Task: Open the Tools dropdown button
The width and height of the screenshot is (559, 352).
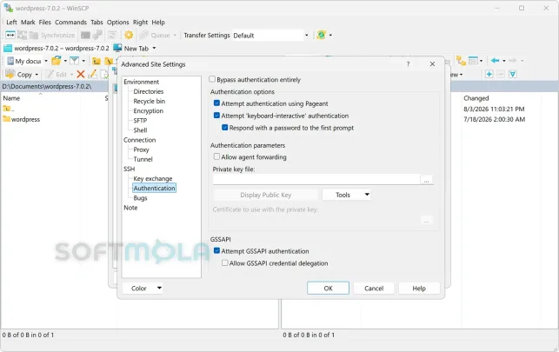Action: (x=347, y=195)
